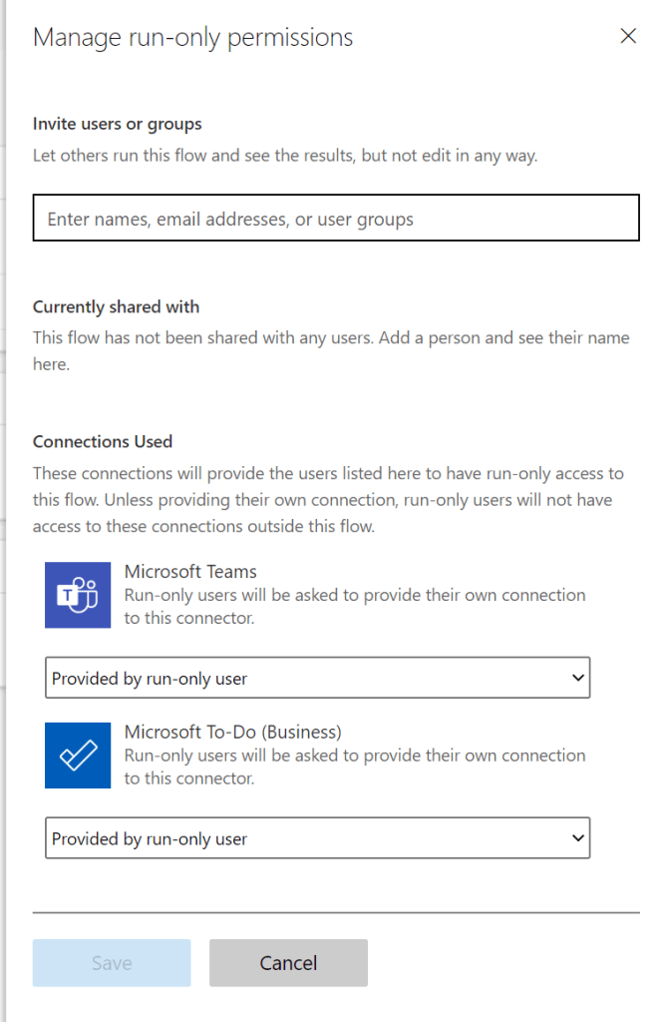
Task: Select the "Currently shared with" heading
Action: [116, 306]
